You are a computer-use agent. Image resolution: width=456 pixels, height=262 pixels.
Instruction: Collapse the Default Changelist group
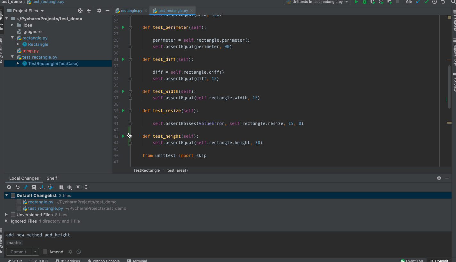(7, 195)
